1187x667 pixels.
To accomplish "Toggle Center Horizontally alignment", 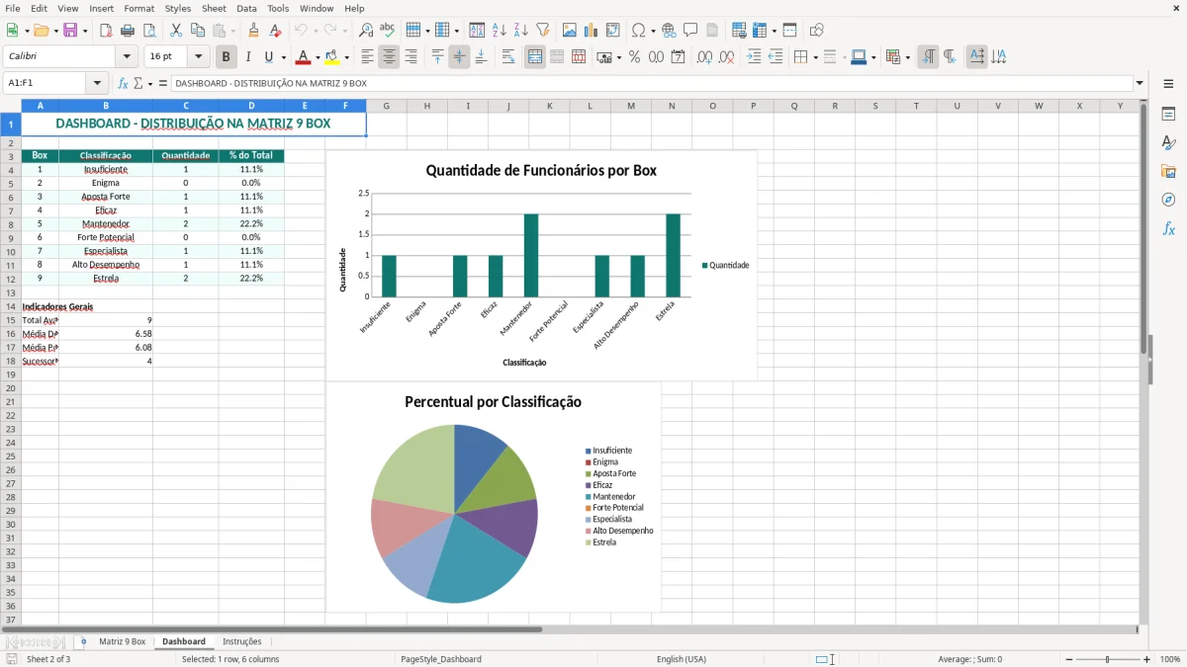I will tap(389, 57).
